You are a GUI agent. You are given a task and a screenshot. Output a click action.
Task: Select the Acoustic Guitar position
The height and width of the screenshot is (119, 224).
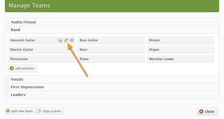click(42, 40)
